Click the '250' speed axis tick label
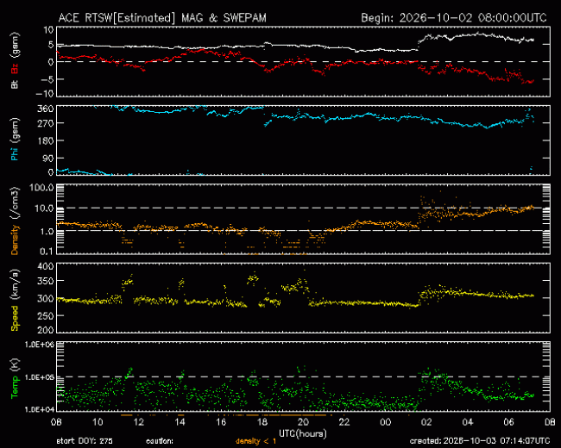Viewport: 561px width, 448px height. [x=46, y=316]
